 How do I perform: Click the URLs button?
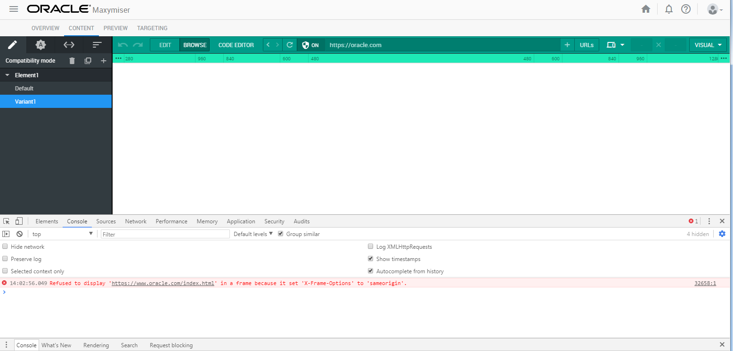click(x=586, y=45)
